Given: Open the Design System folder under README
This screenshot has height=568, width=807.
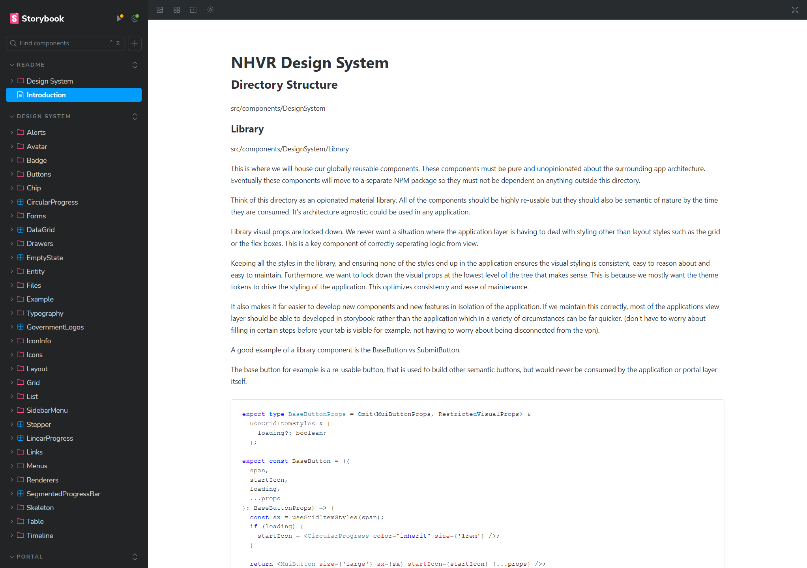Looking at the screenshot, I should (50, 81).
